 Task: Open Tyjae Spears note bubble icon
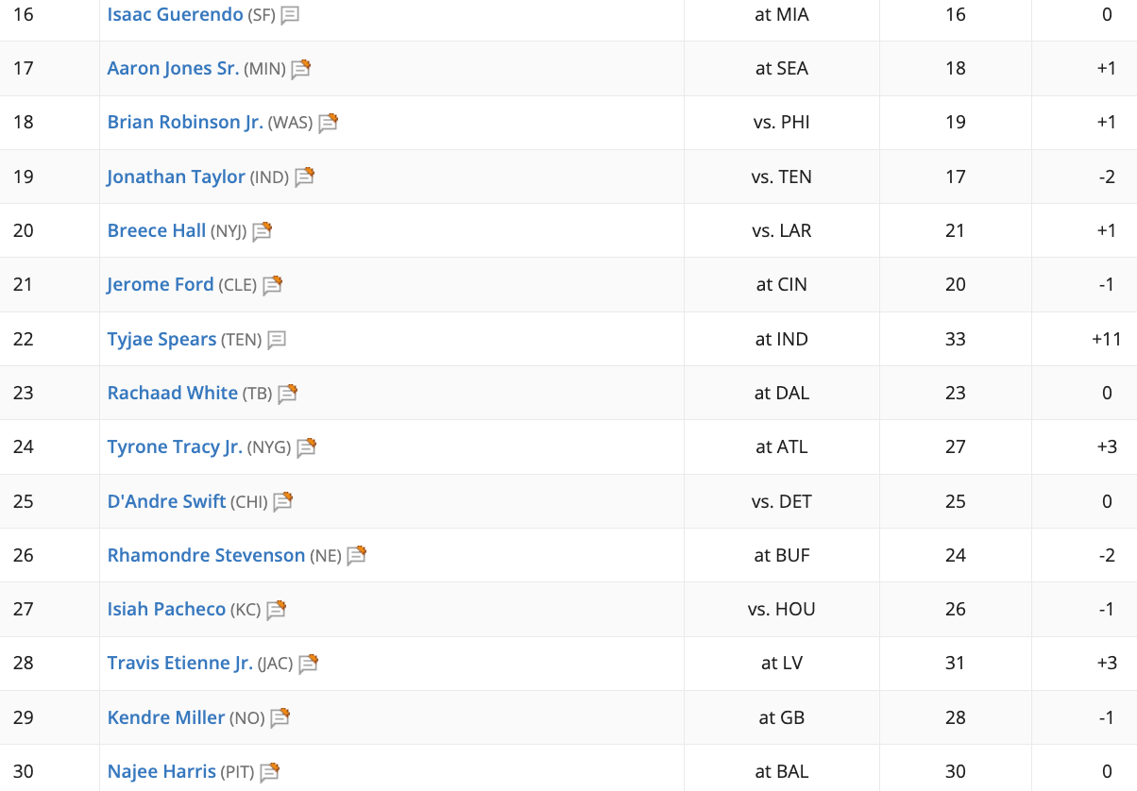pyautogui.click(x=277, y=340)
